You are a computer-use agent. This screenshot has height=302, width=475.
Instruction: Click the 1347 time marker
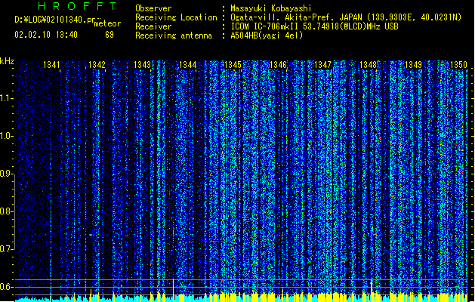click(323, 65)
